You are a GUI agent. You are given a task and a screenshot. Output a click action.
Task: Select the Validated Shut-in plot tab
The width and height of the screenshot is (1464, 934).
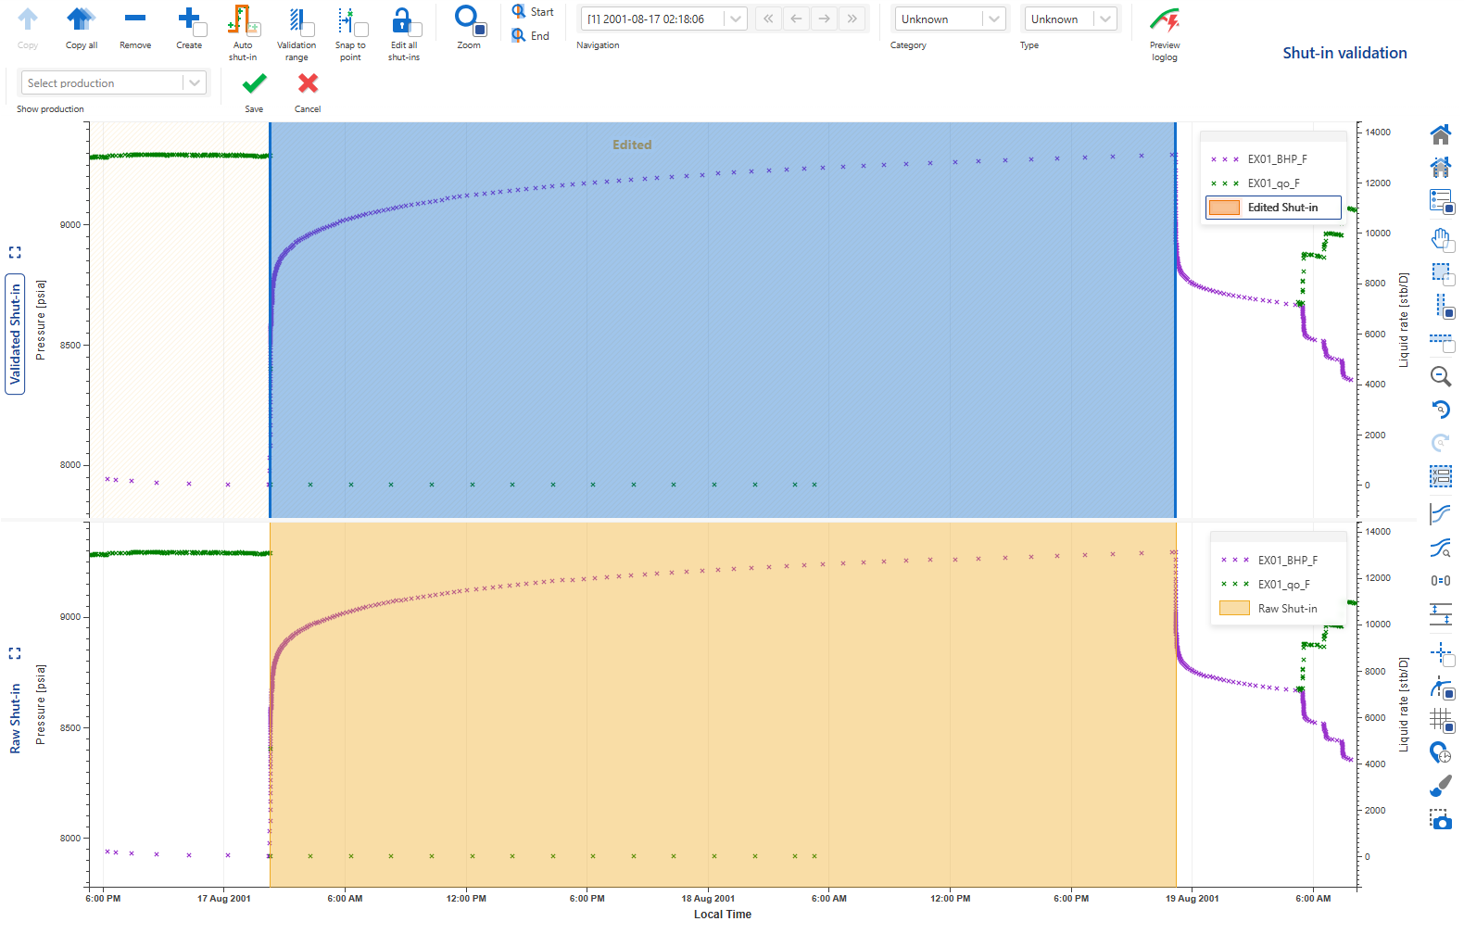15,334
